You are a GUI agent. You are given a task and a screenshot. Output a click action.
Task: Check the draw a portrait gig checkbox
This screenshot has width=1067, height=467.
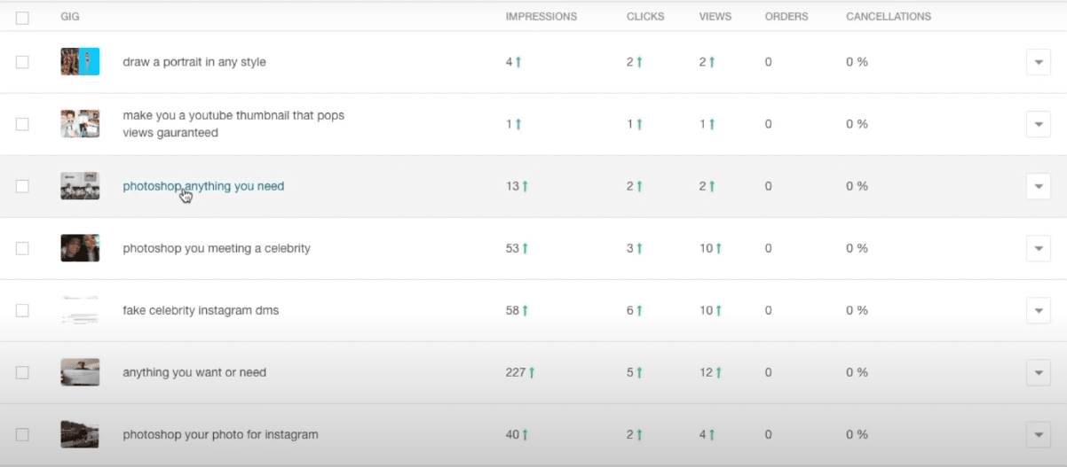point(22,62)
